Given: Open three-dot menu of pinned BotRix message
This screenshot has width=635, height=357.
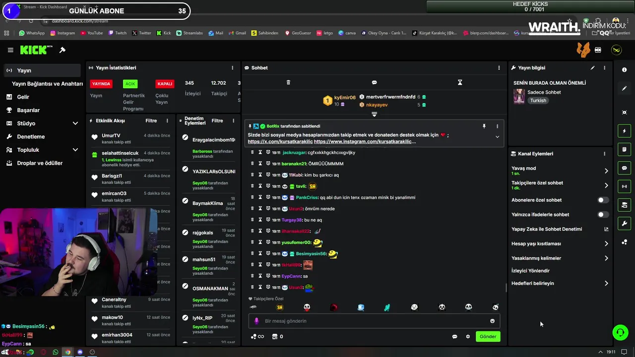Looking at the screenshot, I should [497, 126].
